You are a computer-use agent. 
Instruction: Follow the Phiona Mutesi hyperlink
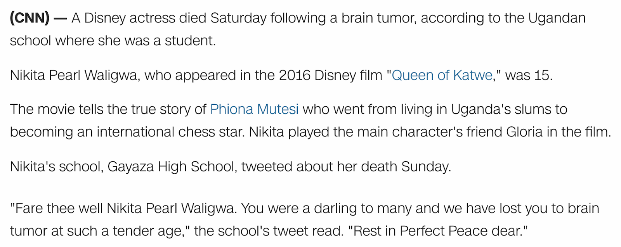coord(254,109)
